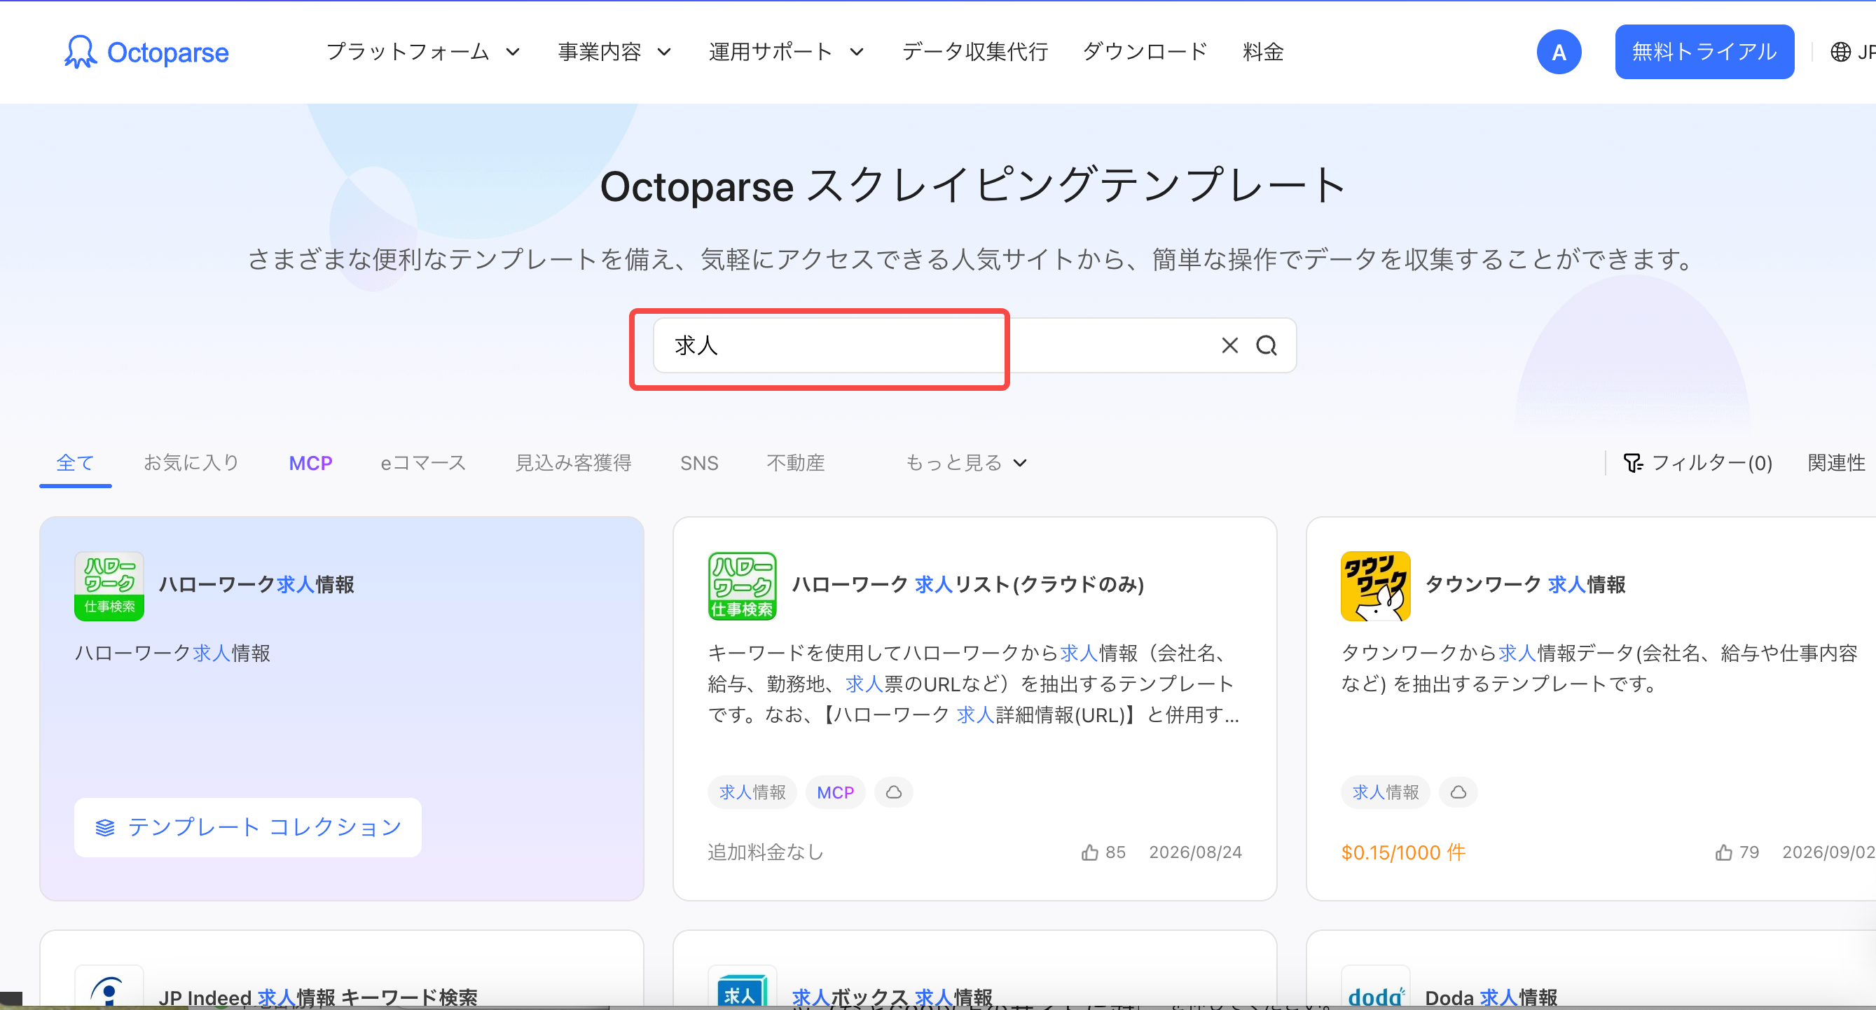Open Doda 求人情報 template

click(1491, 997)
